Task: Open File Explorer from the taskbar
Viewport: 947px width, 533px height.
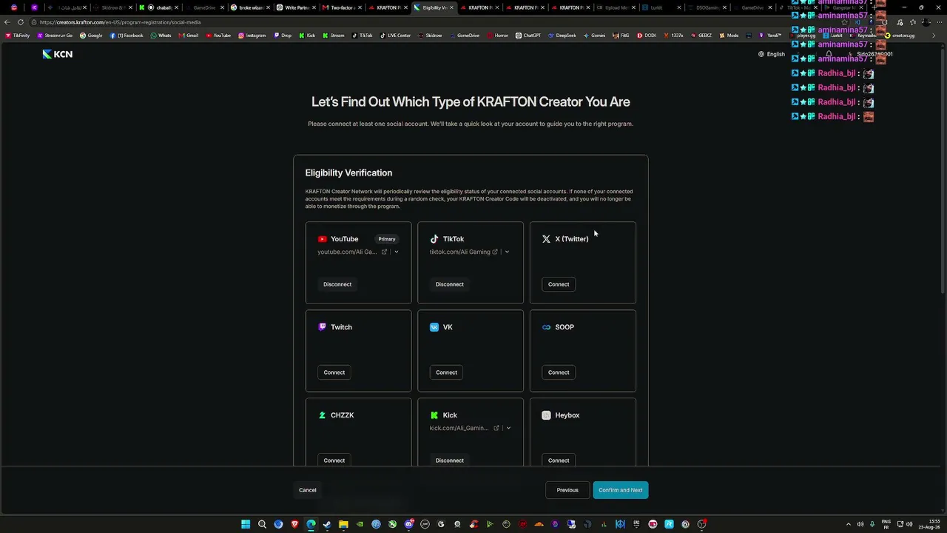Action: 343,524
